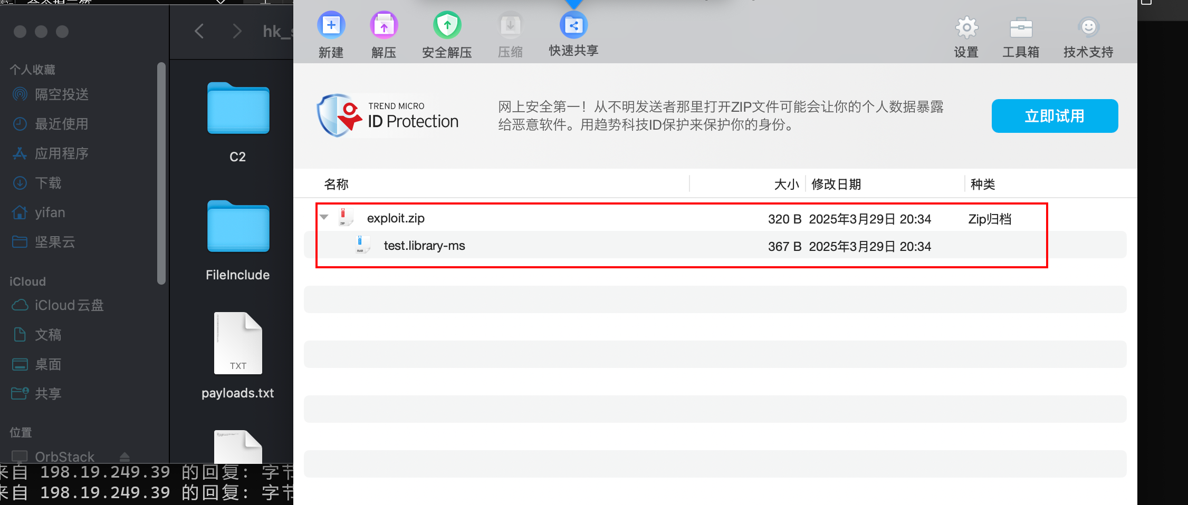Click the 新建 (New) toolbar icon
The width and height of the screenshot is (1188, 505).
[331, 25]
